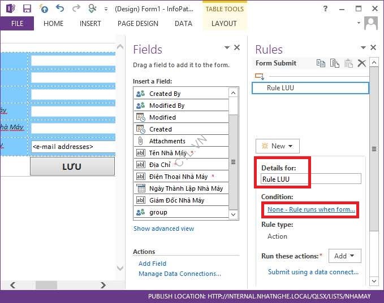Viewport: 384px width, 303px height.
Task: Copy the rule with the copy icon
Action: pos(321,63)
